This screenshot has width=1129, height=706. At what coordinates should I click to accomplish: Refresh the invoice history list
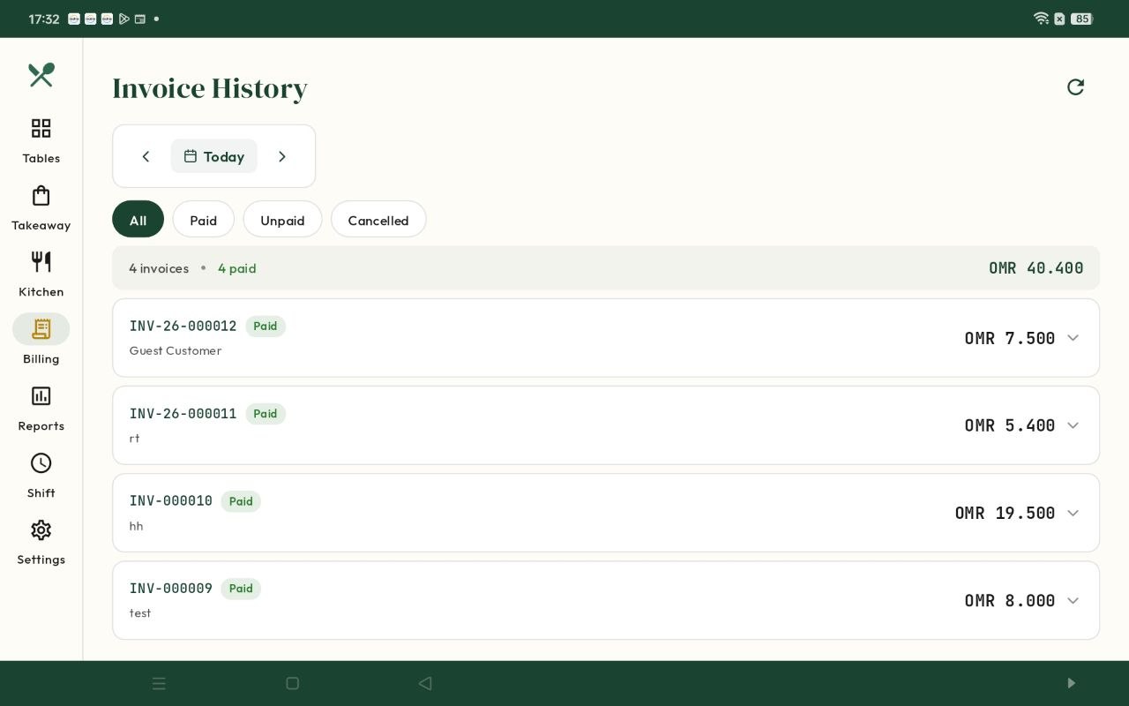pos(1075,87)
